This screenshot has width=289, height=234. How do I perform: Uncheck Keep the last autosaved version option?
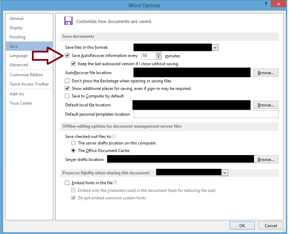click(x=73, y=64)
